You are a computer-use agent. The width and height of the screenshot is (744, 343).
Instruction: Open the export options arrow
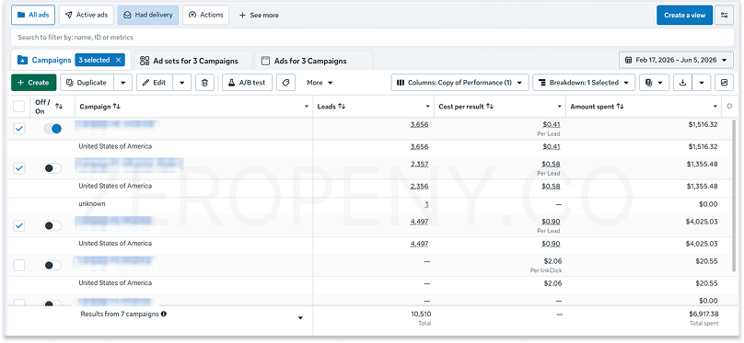(702, 83)
